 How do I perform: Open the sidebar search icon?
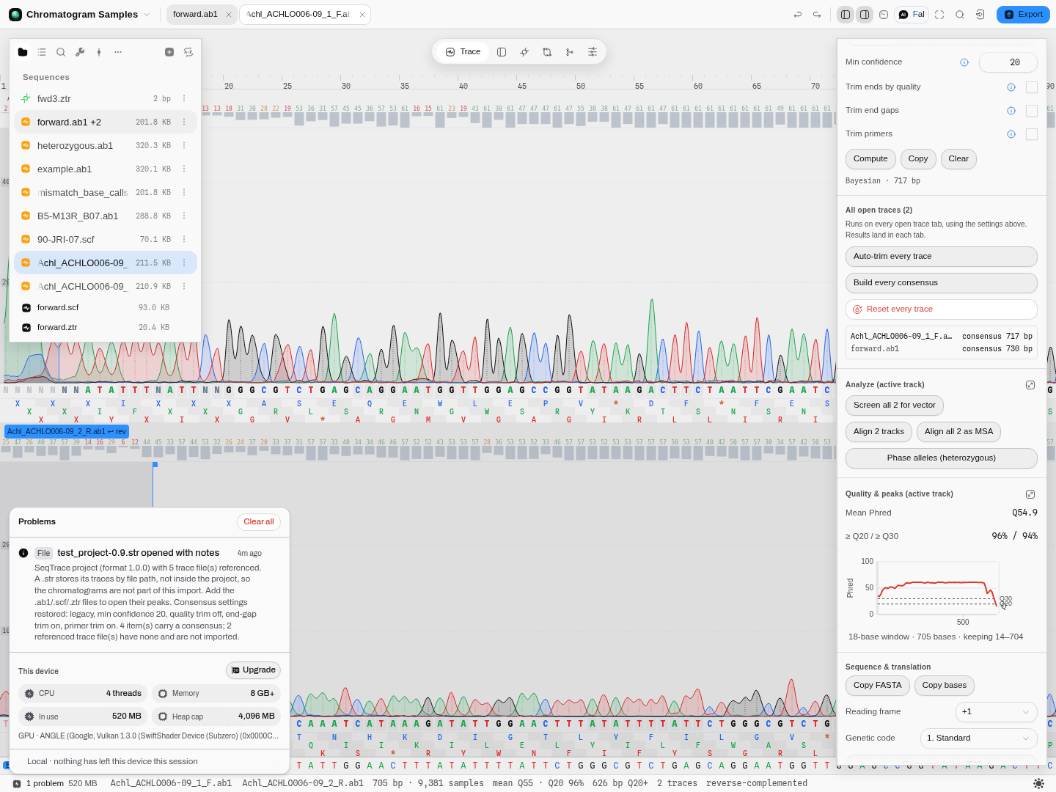point(61,52)
